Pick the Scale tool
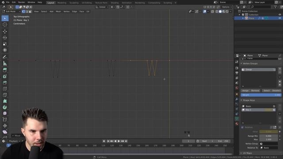This screenshot has width=283, height=159. click(5, 44)
